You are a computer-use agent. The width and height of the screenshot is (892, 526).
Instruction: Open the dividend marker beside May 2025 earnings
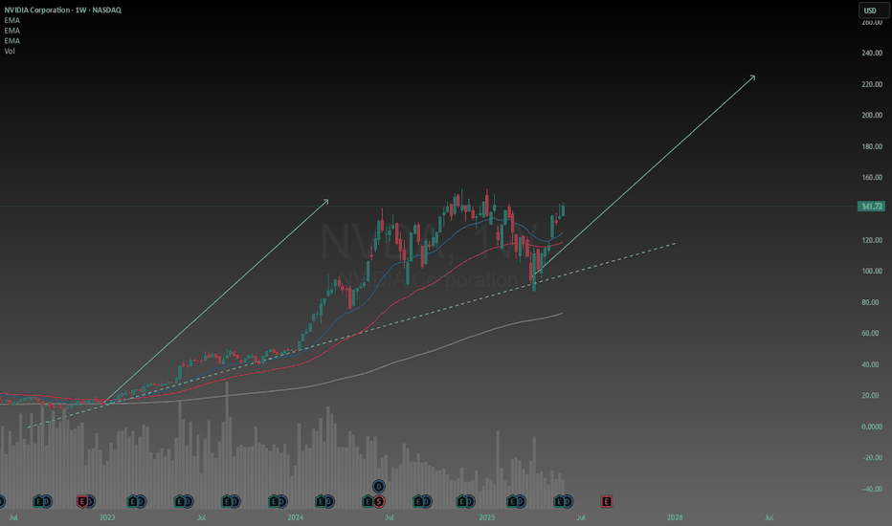[568, 501]
